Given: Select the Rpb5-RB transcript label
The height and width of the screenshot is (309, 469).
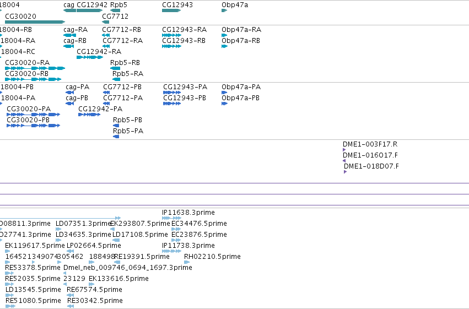Looking at the screenshot, I should [125, 63].
